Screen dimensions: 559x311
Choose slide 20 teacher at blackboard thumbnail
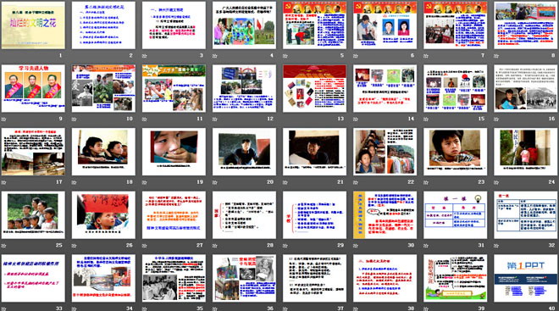coord(244,152)
